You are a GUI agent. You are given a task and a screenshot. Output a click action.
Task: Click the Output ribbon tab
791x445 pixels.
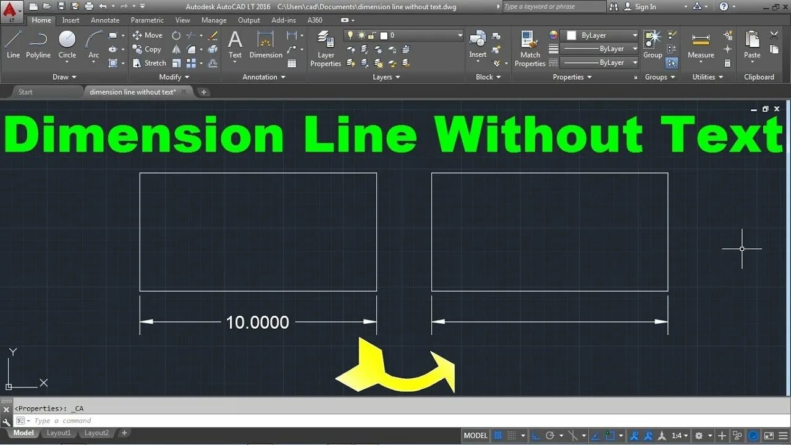tap(249, 20)
